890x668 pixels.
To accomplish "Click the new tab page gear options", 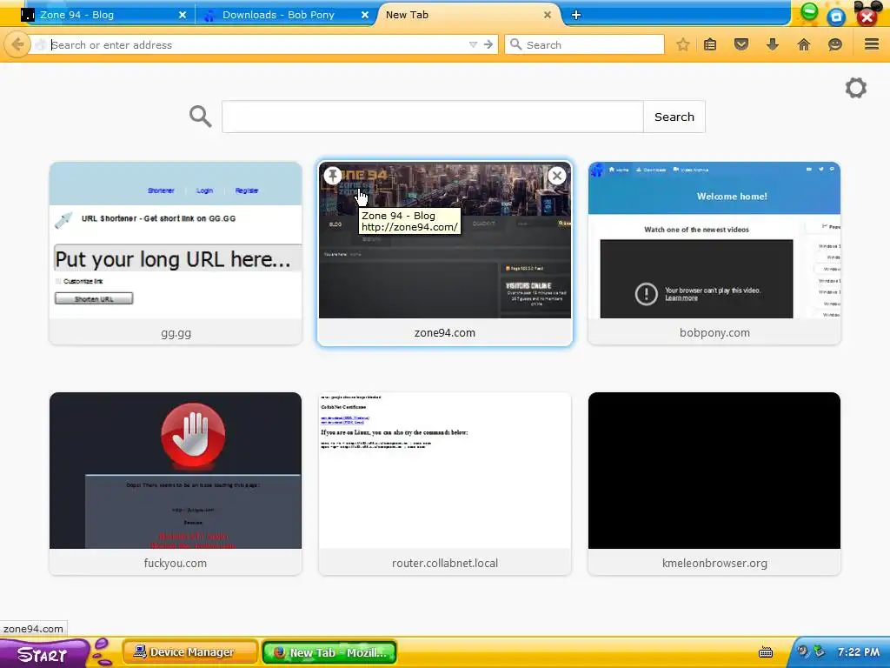I will (856, 88).
